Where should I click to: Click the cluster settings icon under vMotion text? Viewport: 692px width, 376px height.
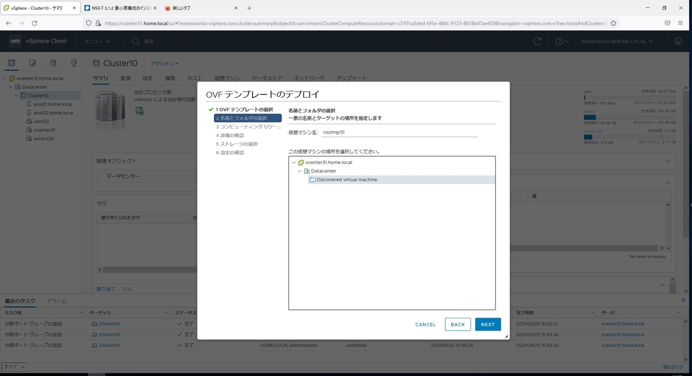pyautogui.click(x=140, y=111)
